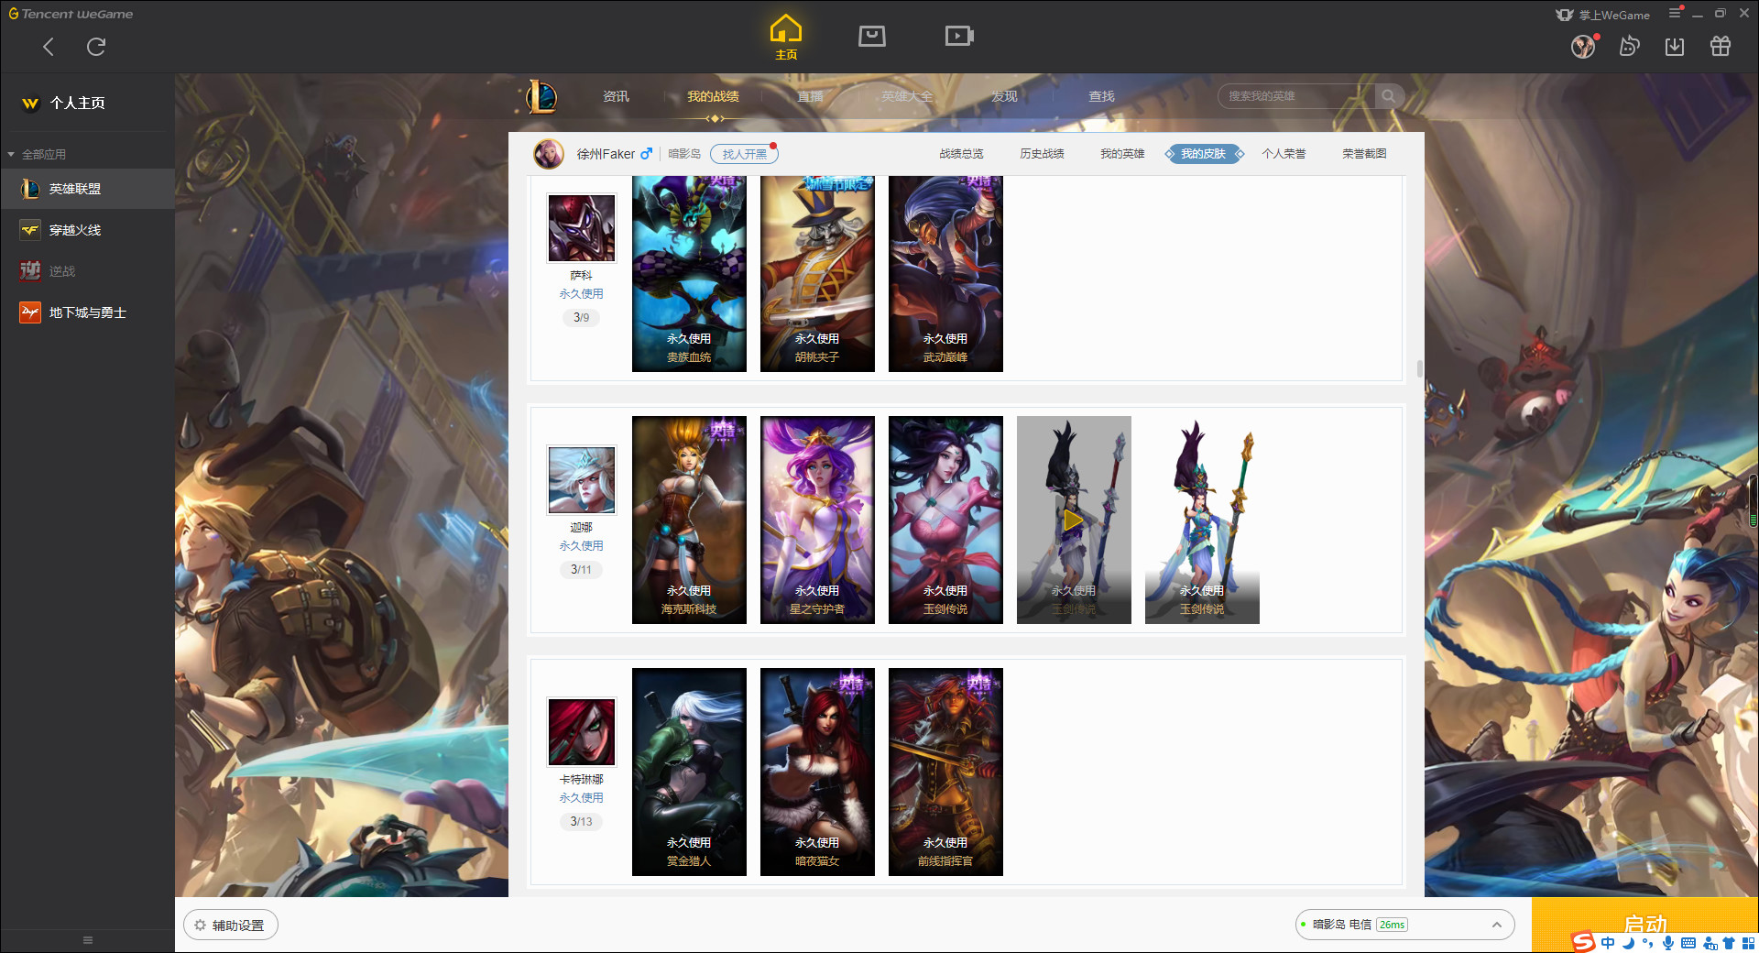Open the user avatar profile icon top right
The width and height of the screenshot is (1759, 953).
(1583, 46)
